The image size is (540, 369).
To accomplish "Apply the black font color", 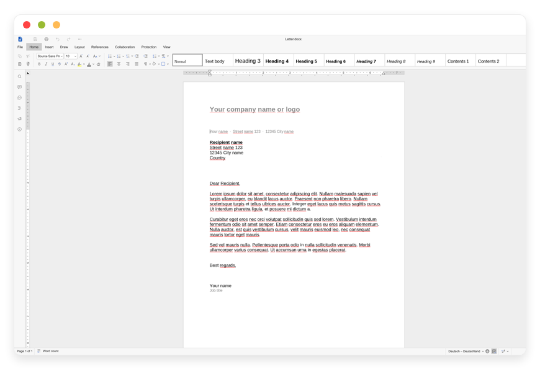I will [89, 64].
